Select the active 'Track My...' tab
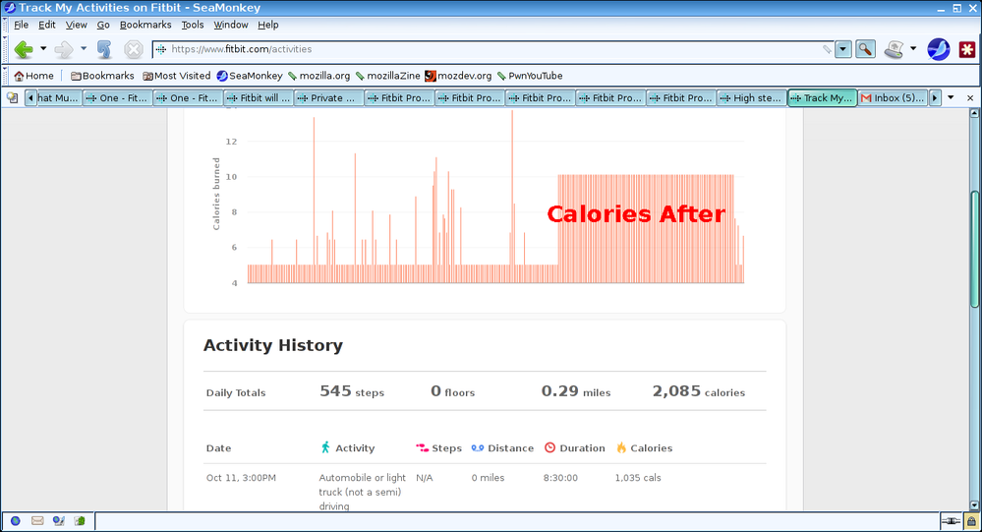982x532 pixels. coord(823,97)
